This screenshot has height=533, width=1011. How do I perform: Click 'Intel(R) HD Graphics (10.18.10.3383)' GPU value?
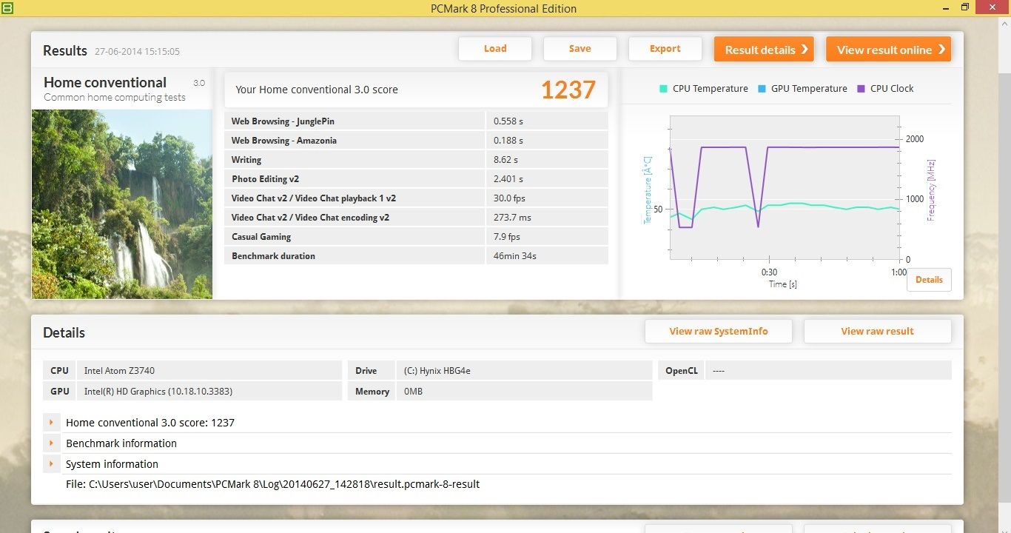pyautogui.click(x=158, y=392)
